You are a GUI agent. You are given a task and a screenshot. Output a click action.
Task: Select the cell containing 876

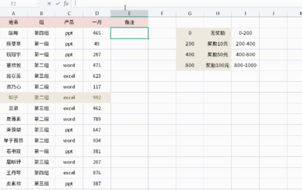pyautogui.click(x=97, y=173)
